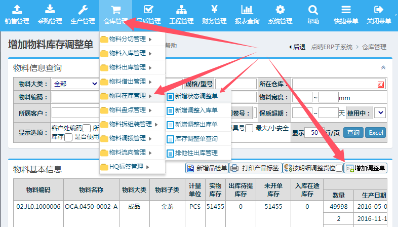The width and height of the screenshot is (398, 227).
Task: Collapse the 物料信息查询 panel chevron
Action: click(383, 67)
